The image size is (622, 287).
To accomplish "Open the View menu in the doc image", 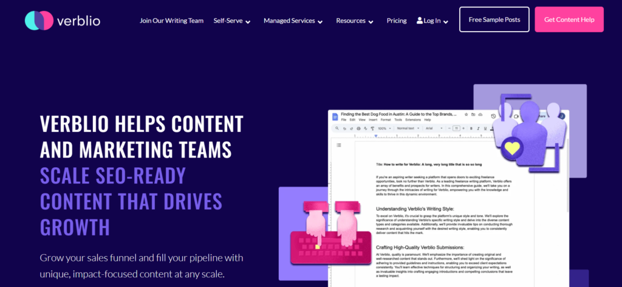I will (x=362, y=120).
